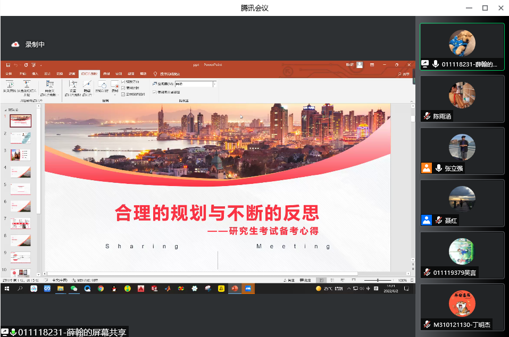Open the Monitor selection dropdown
The image size is (509, 337).
pos(214,84)
